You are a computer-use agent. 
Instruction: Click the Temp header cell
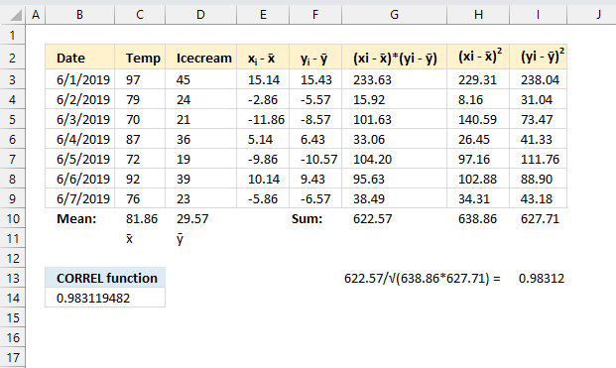click(140, 58)
